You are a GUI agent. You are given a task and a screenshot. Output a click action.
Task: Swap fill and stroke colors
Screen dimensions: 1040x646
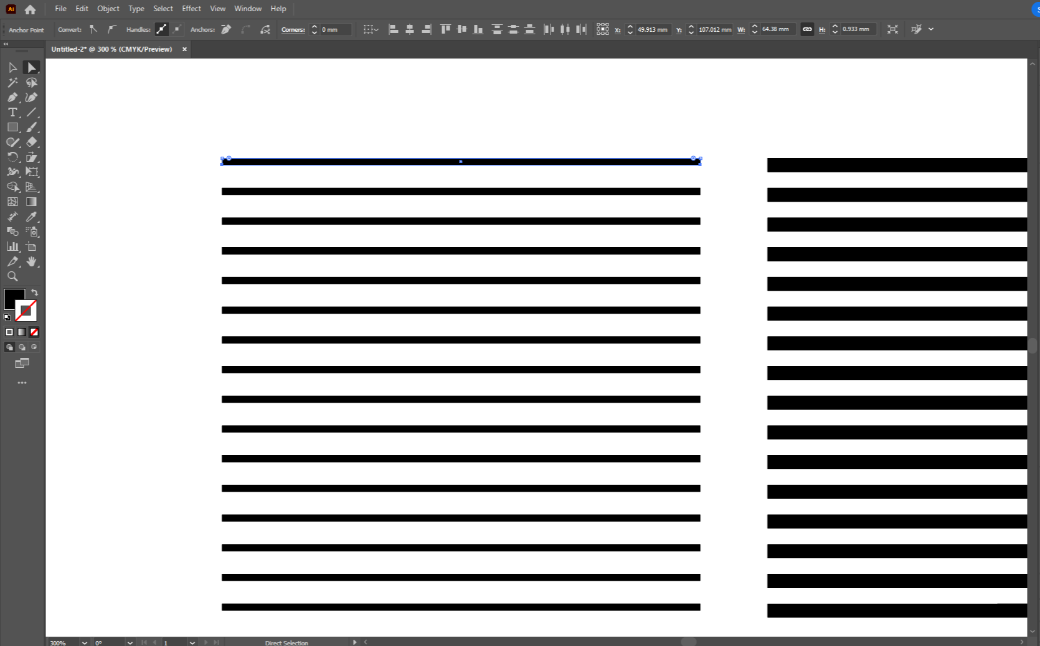coord(35,293)
